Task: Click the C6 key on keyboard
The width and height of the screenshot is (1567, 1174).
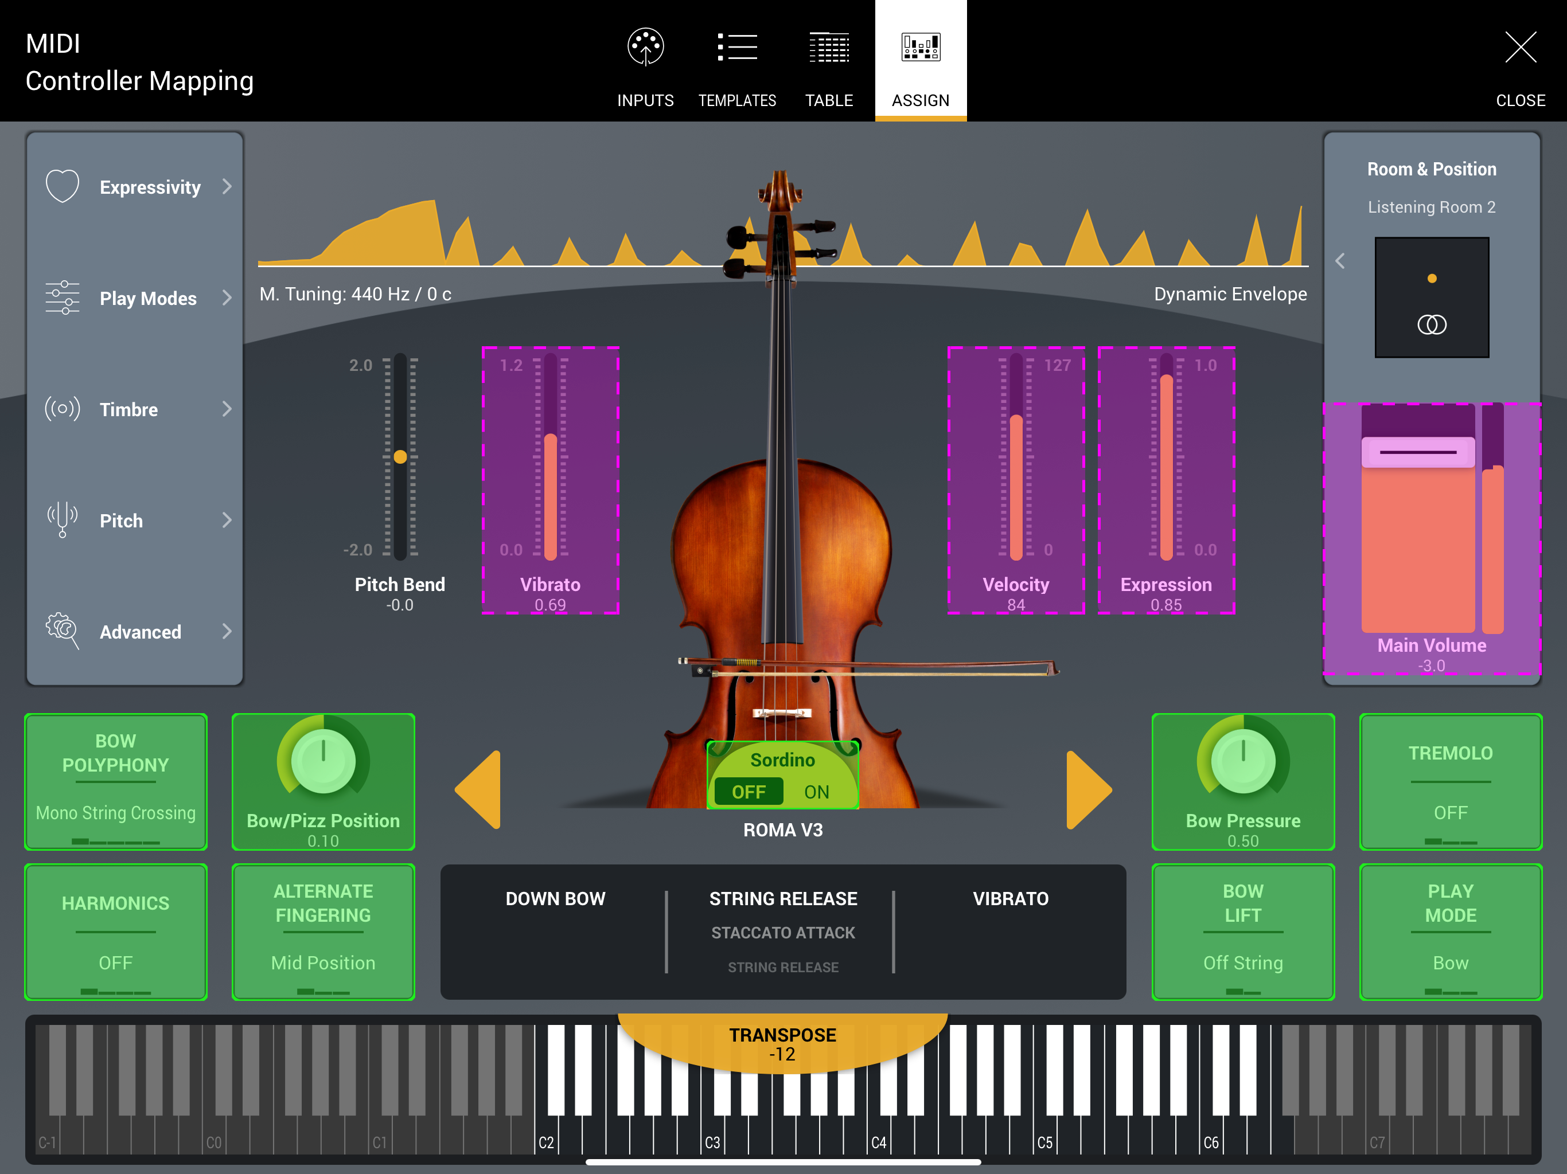Action: [1211, 1141]
